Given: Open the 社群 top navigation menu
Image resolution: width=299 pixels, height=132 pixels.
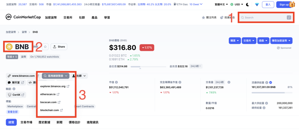Looking at the screenshot, I should [82, 18].
